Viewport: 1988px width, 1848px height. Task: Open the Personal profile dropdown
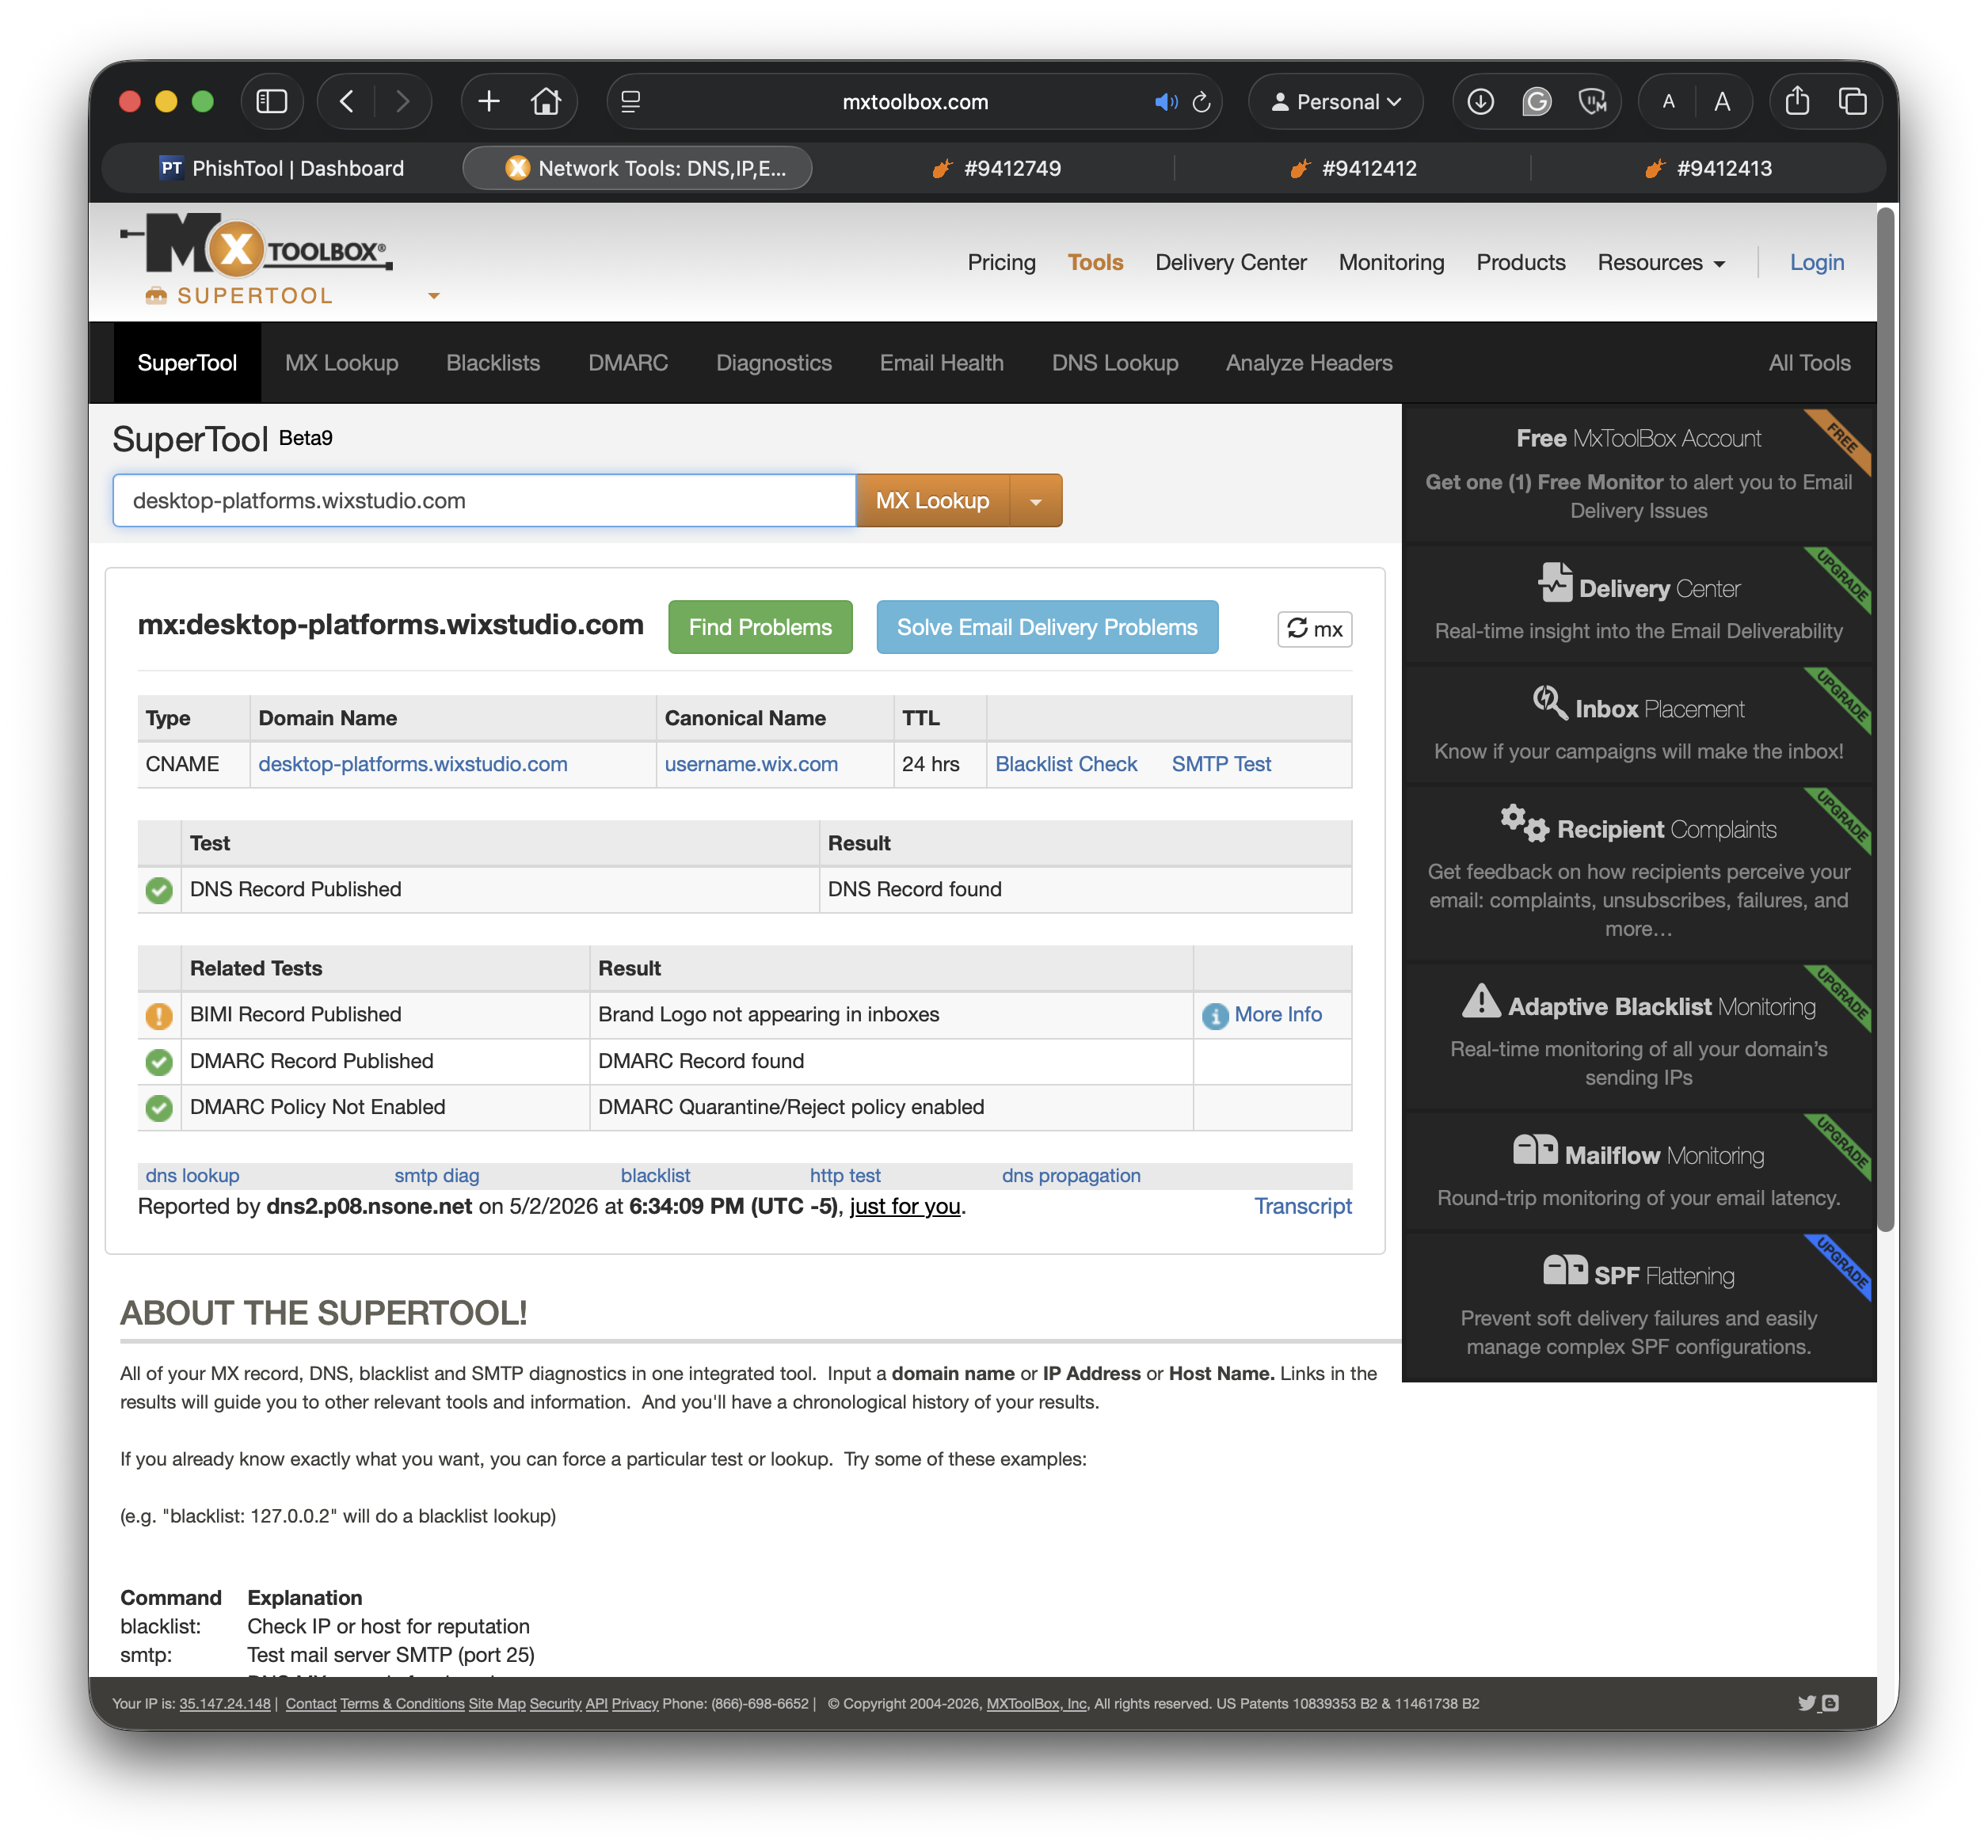click(x=1335, y=102)
